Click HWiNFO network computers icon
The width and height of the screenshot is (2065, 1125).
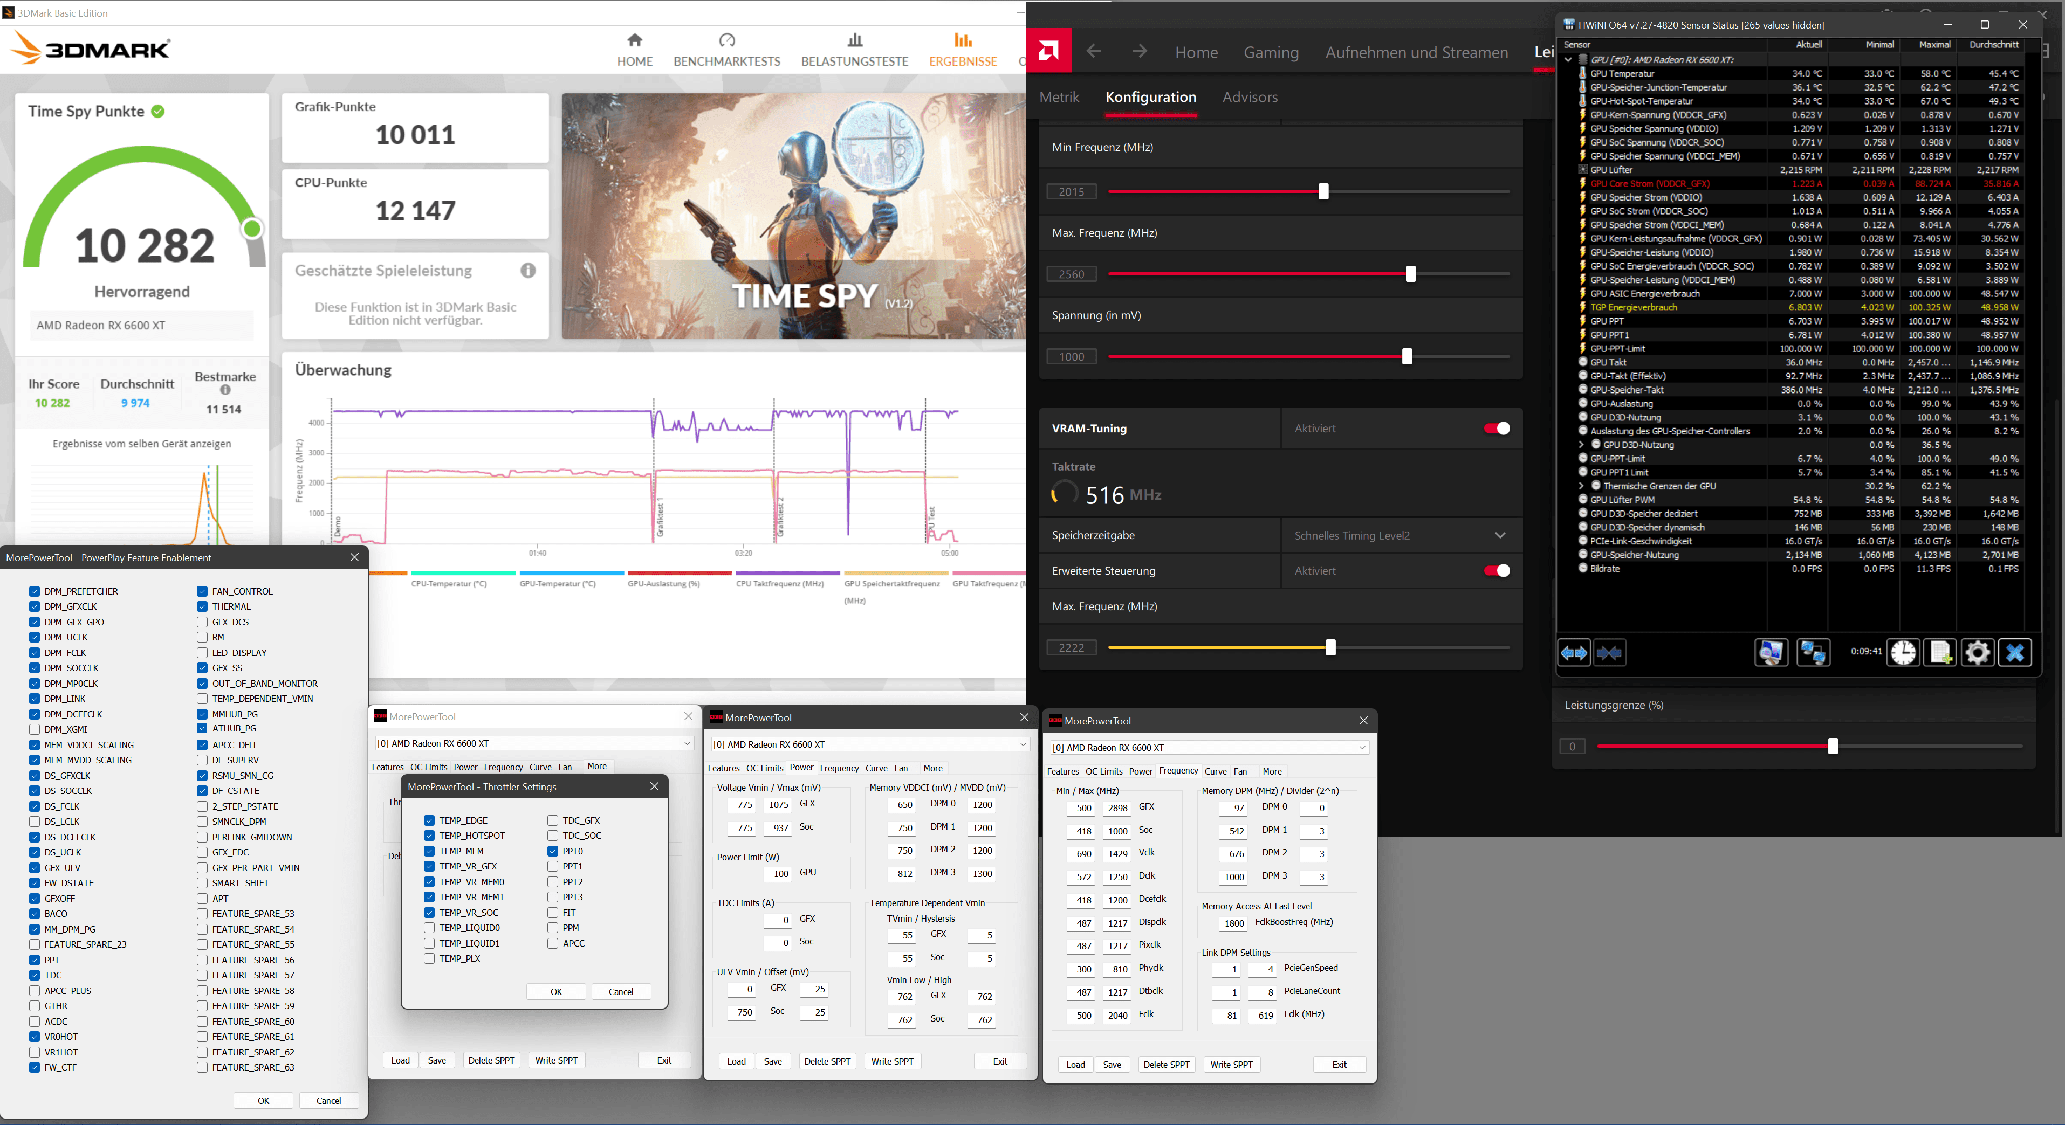[x=1813, y=653]
